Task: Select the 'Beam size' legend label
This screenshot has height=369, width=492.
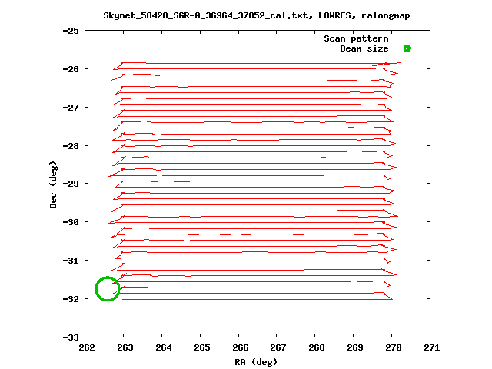Action: 364,48
